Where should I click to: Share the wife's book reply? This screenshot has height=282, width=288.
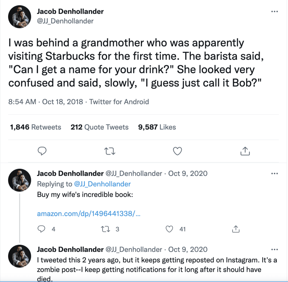click(x=235, y=229)
